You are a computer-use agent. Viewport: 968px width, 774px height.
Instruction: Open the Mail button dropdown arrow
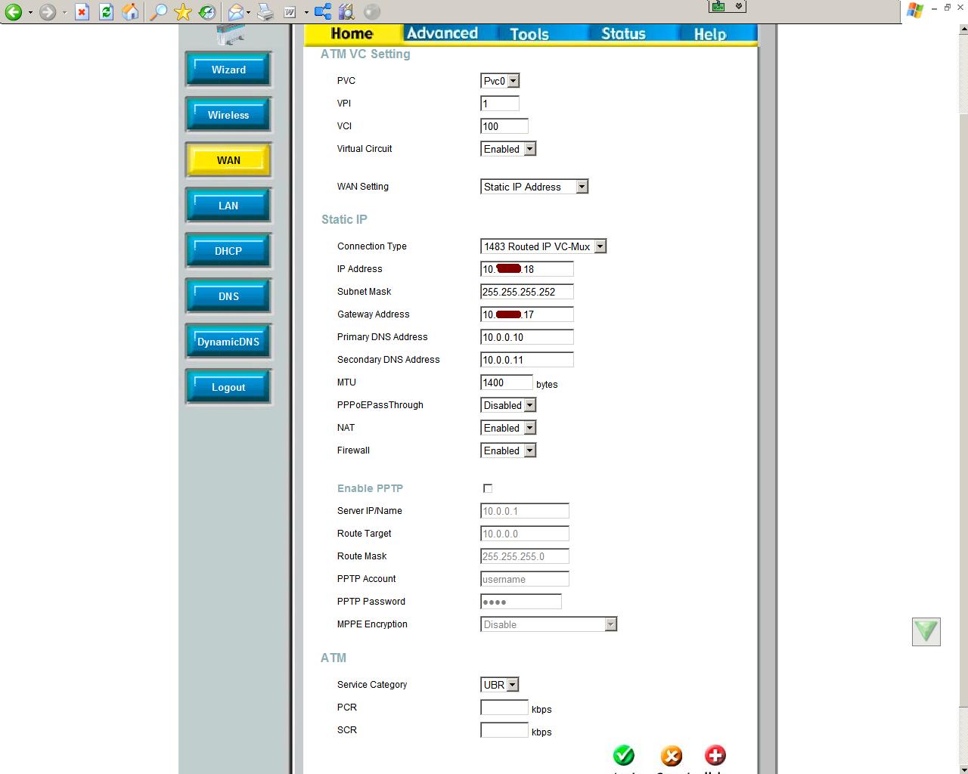[249, 12]
